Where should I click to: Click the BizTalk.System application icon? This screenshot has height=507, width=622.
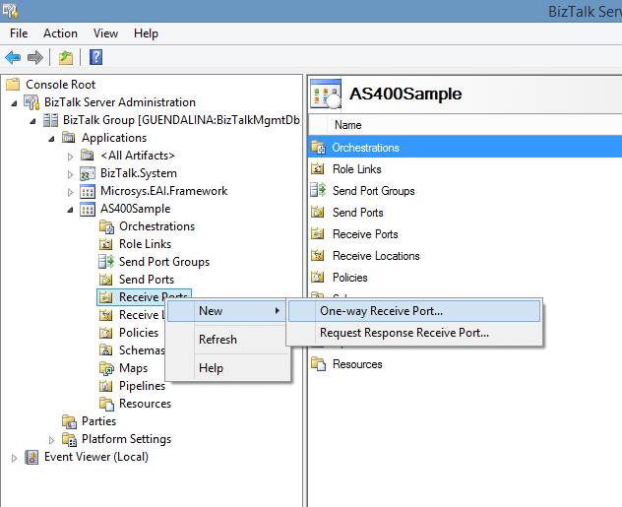coord(88,173)
